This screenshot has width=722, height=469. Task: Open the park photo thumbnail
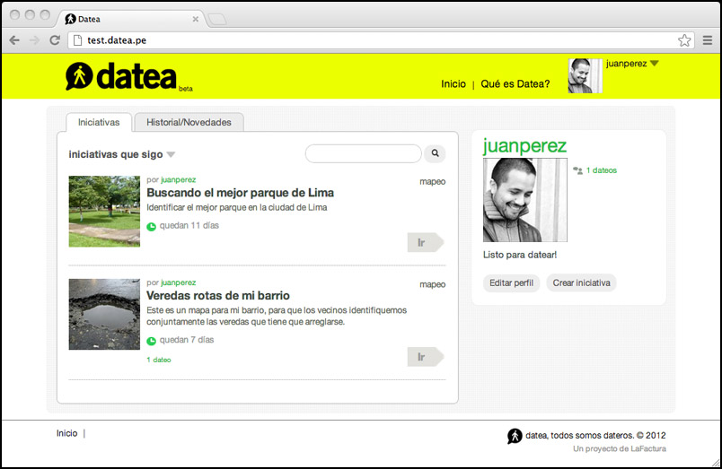pyautogui.click(x=104, y=212)
